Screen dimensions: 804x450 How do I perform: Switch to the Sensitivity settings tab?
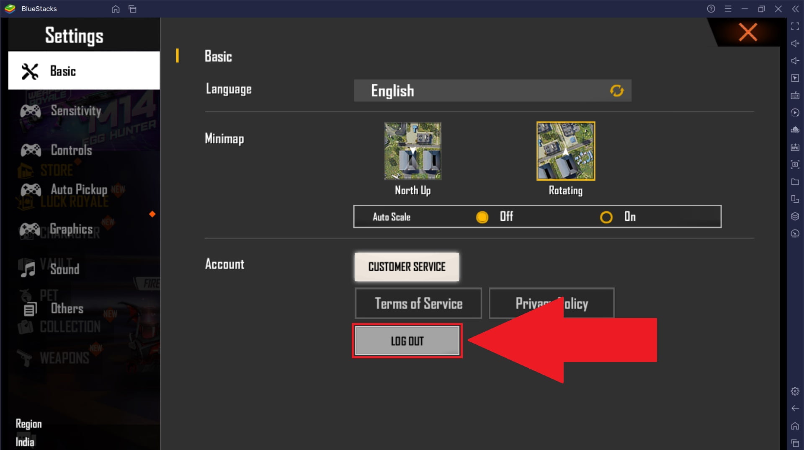(x=76, y=111)
